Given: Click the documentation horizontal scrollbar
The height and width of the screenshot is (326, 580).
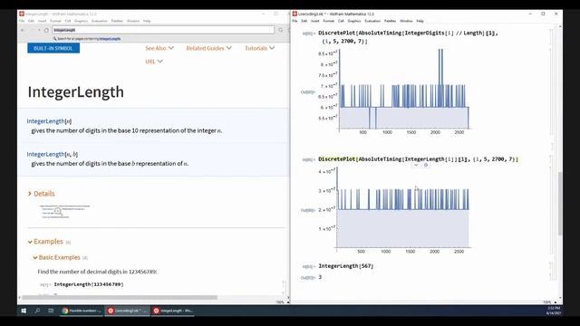Looking at the screenshot, I should tap(120, 297).
